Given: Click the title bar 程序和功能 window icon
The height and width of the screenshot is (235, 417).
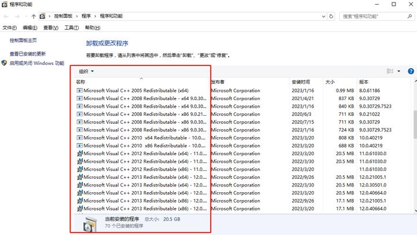Looking at the screenshot, I should 5,4.
